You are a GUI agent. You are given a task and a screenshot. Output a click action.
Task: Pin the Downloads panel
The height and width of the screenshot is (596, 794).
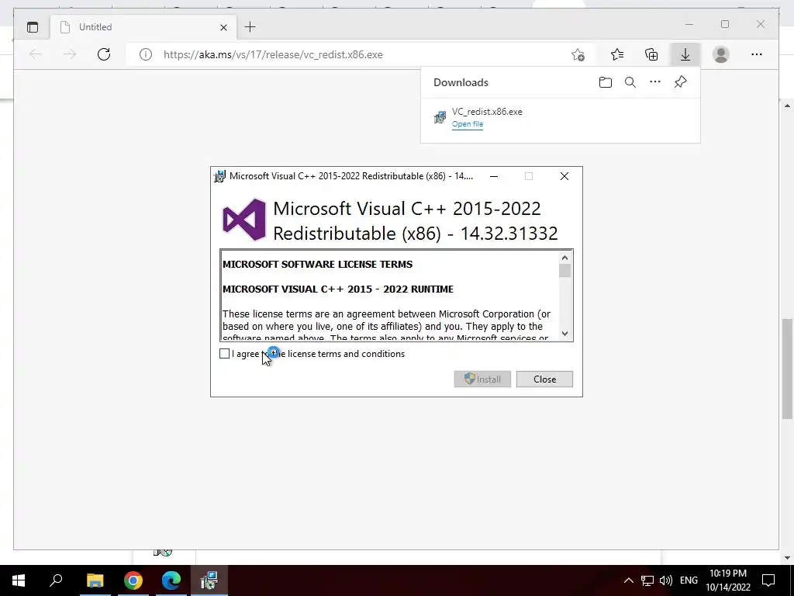coord(680,81)
